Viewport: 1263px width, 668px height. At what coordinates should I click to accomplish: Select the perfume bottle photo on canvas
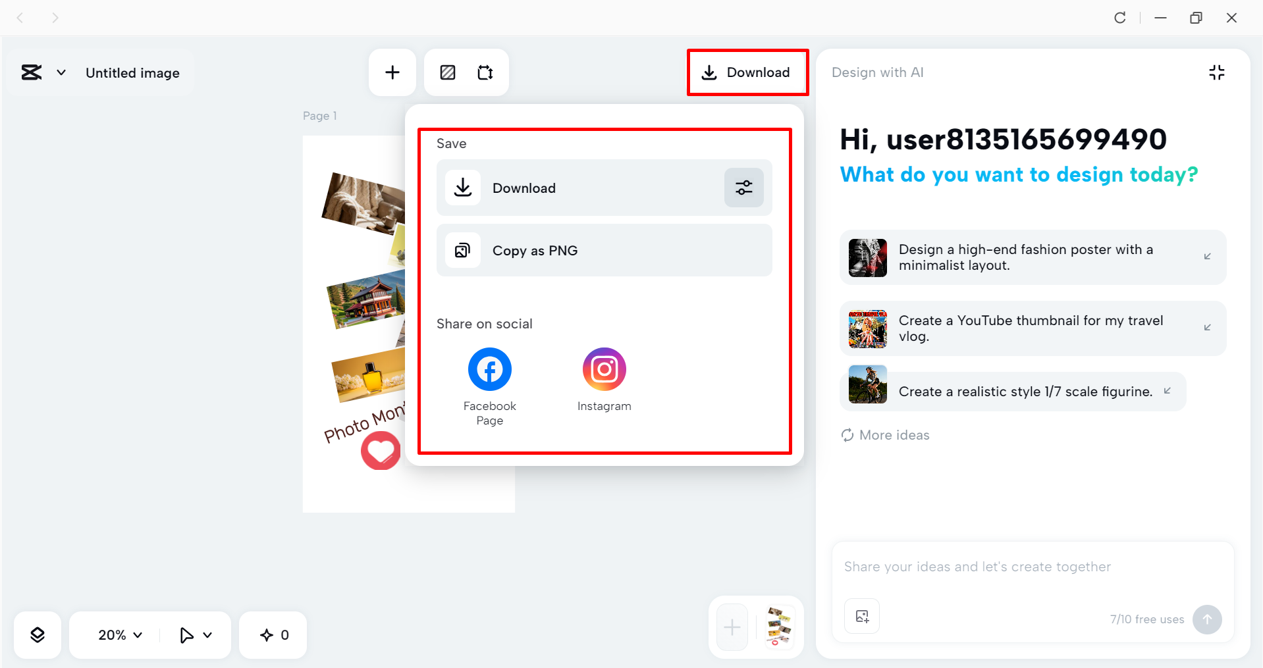369,374
